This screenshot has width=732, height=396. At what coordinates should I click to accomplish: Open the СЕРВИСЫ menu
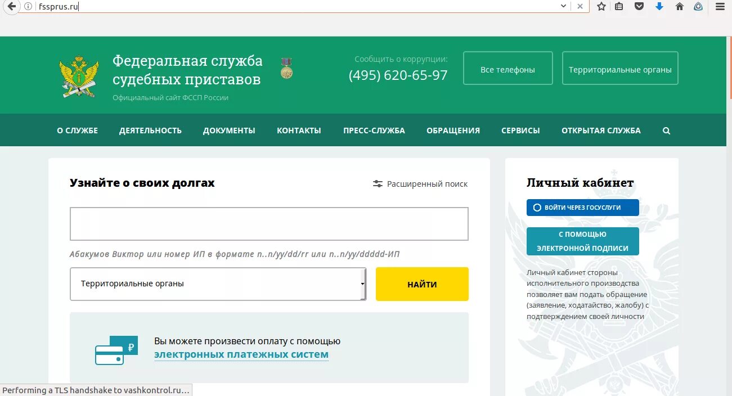(x=520, y=130)
